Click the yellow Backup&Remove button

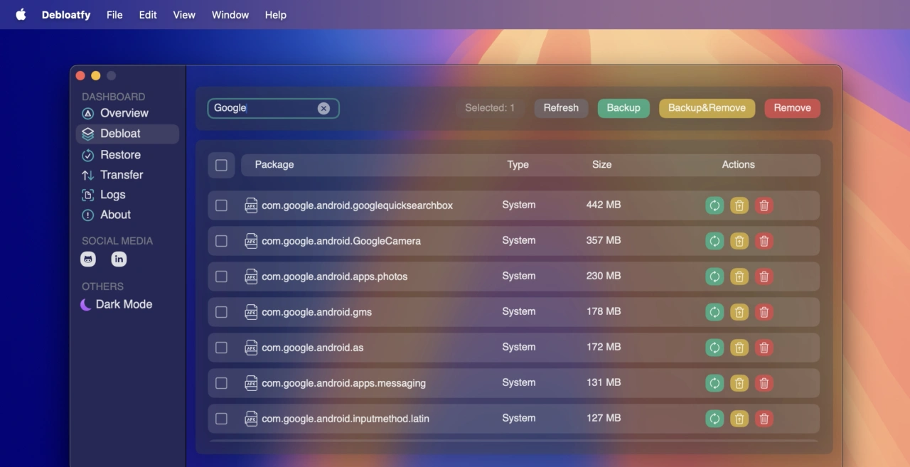707,108
